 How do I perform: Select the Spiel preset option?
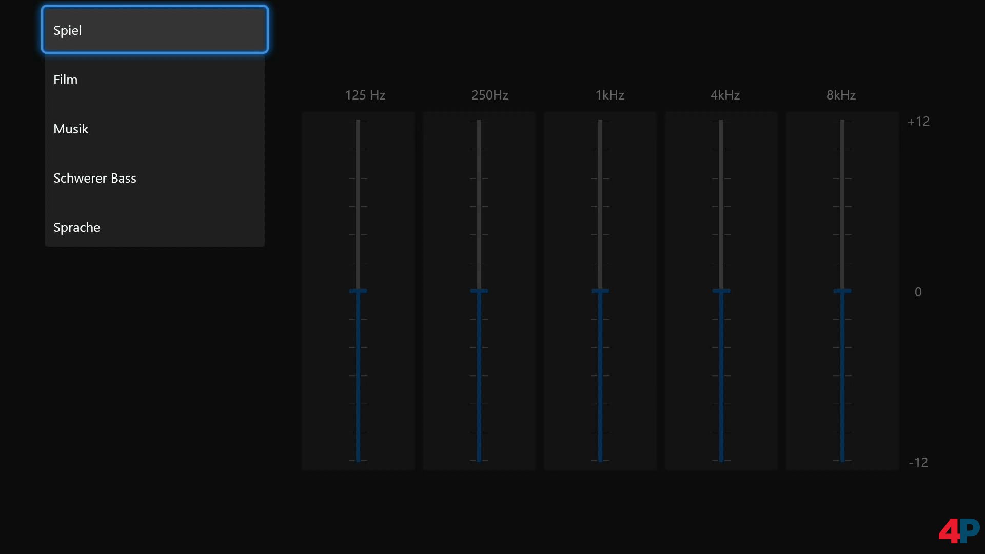[x=154, y=30]
